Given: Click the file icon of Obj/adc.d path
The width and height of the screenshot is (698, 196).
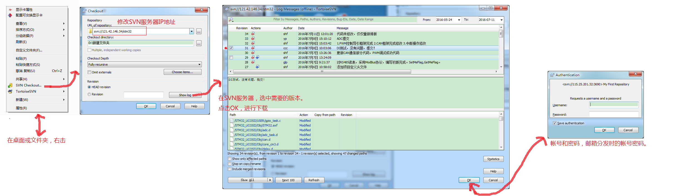Looking at the screenshot, I should pyautogui.click(x=232, y=130).
